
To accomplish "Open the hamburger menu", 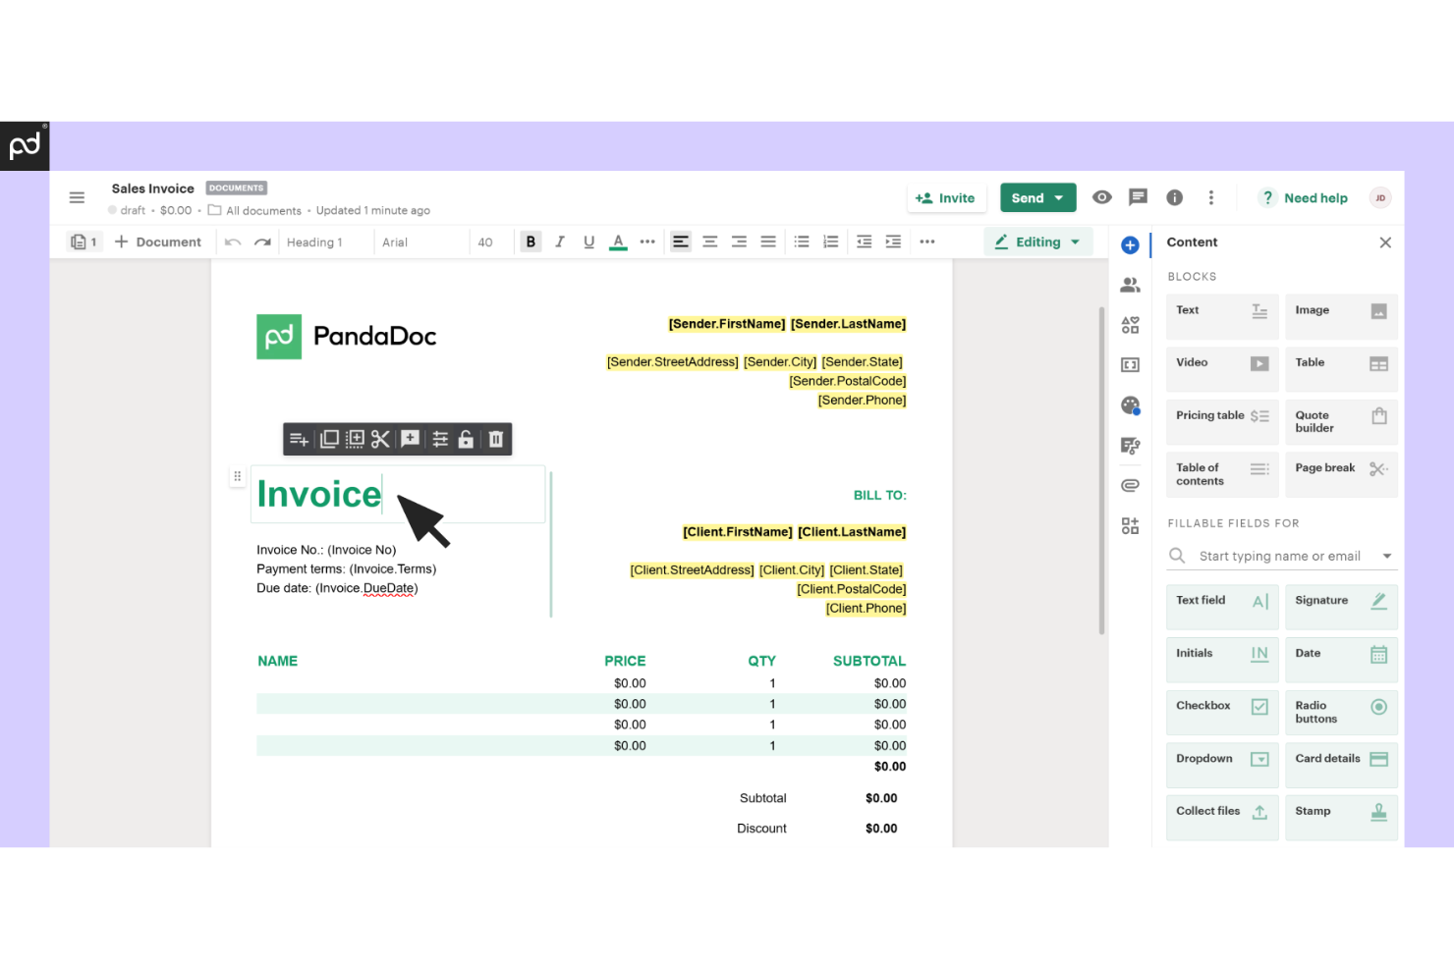I will coord(77,197).
